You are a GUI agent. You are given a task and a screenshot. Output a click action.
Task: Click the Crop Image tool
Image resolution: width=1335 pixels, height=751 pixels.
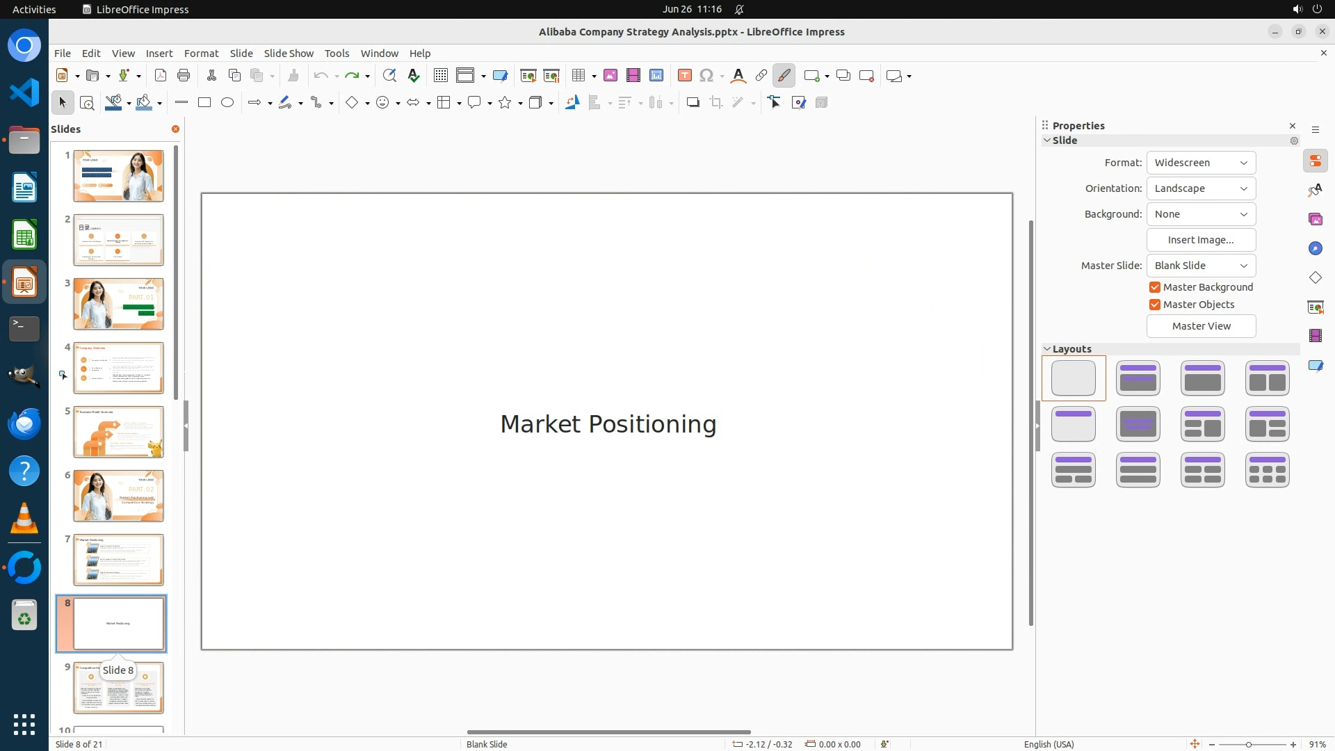point(716,103)
